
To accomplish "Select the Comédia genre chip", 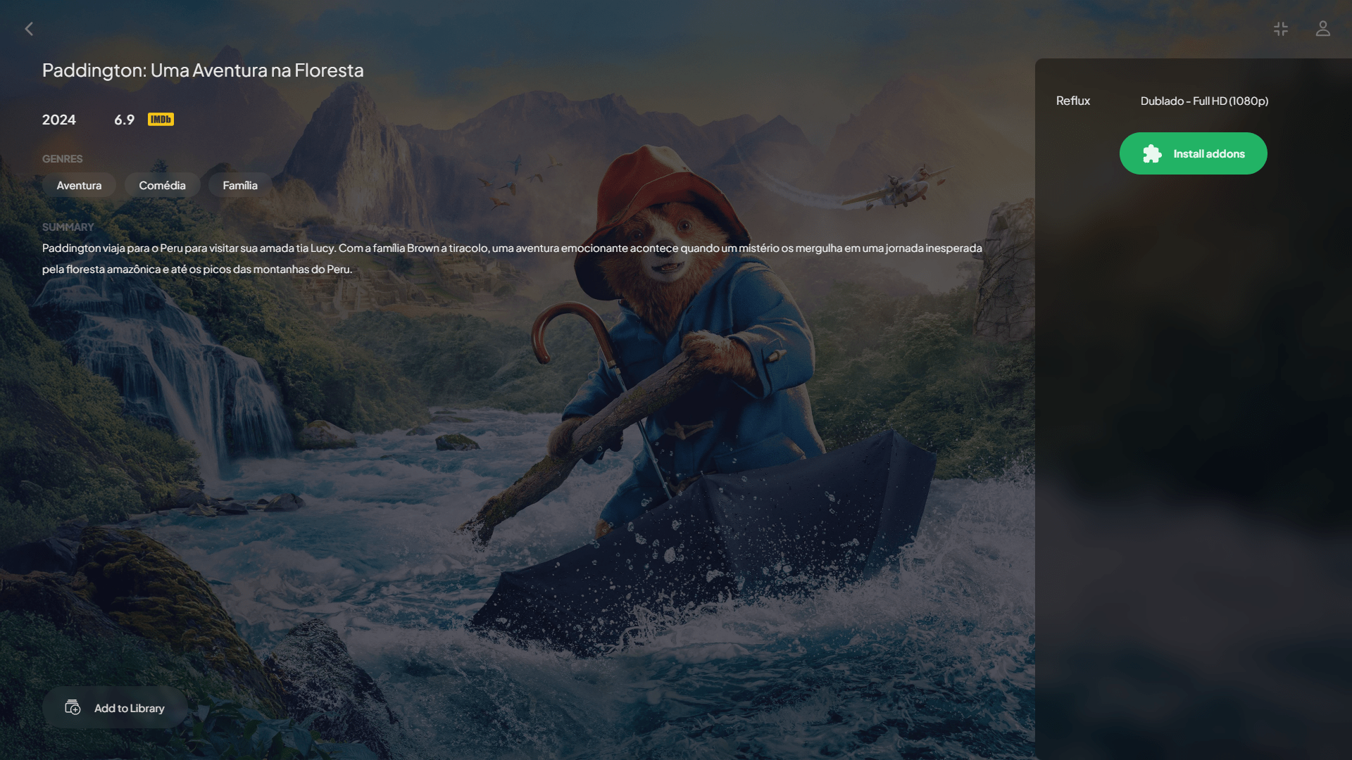I will [162, 185].
